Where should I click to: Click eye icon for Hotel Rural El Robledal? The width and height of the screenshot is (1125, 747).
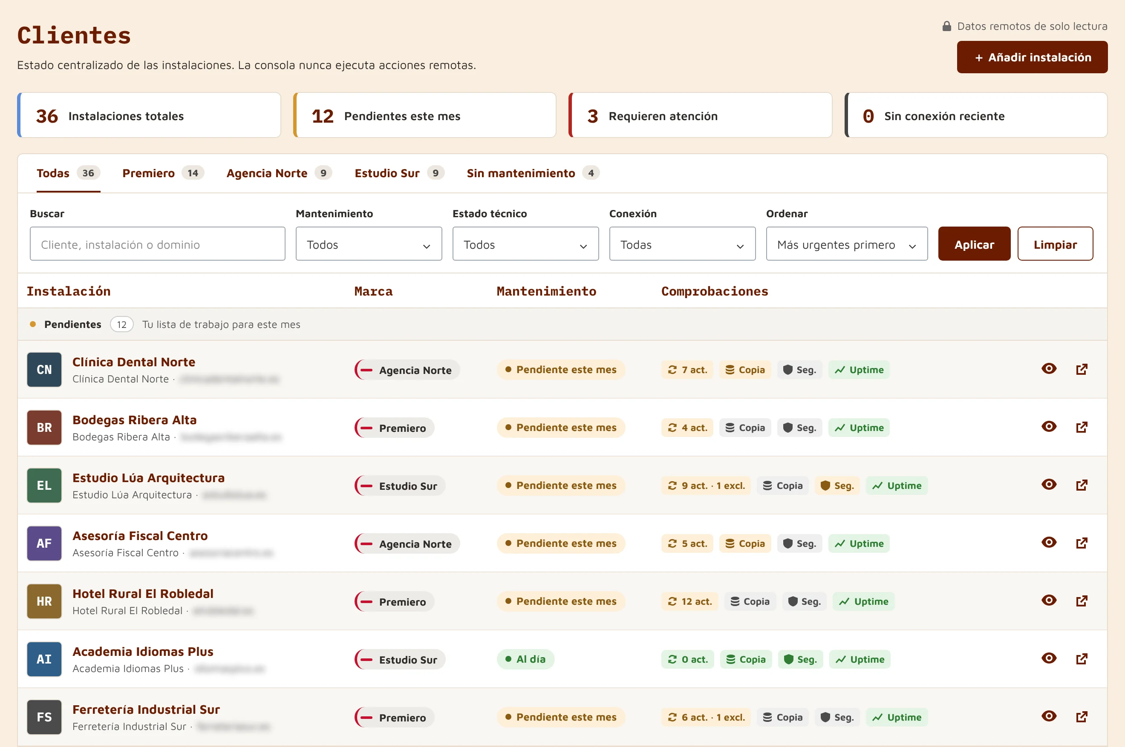point(1049,600)
